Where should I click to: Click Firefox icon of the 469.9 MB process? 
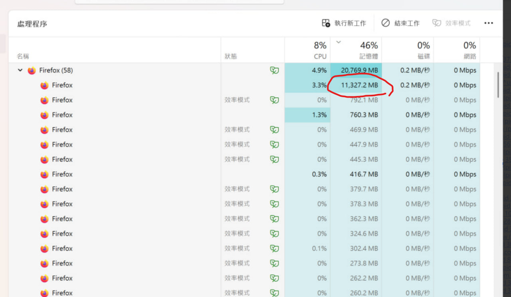44,130
